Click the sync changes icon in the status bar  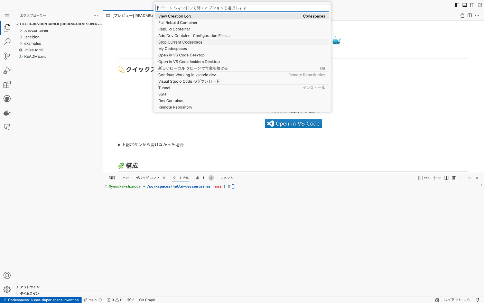(x=100, y=300)
